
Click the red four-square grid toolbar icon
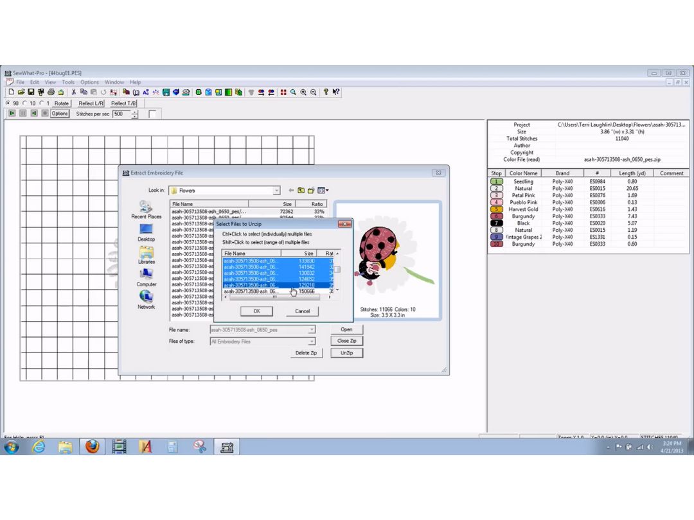click(x=283, y=92)
